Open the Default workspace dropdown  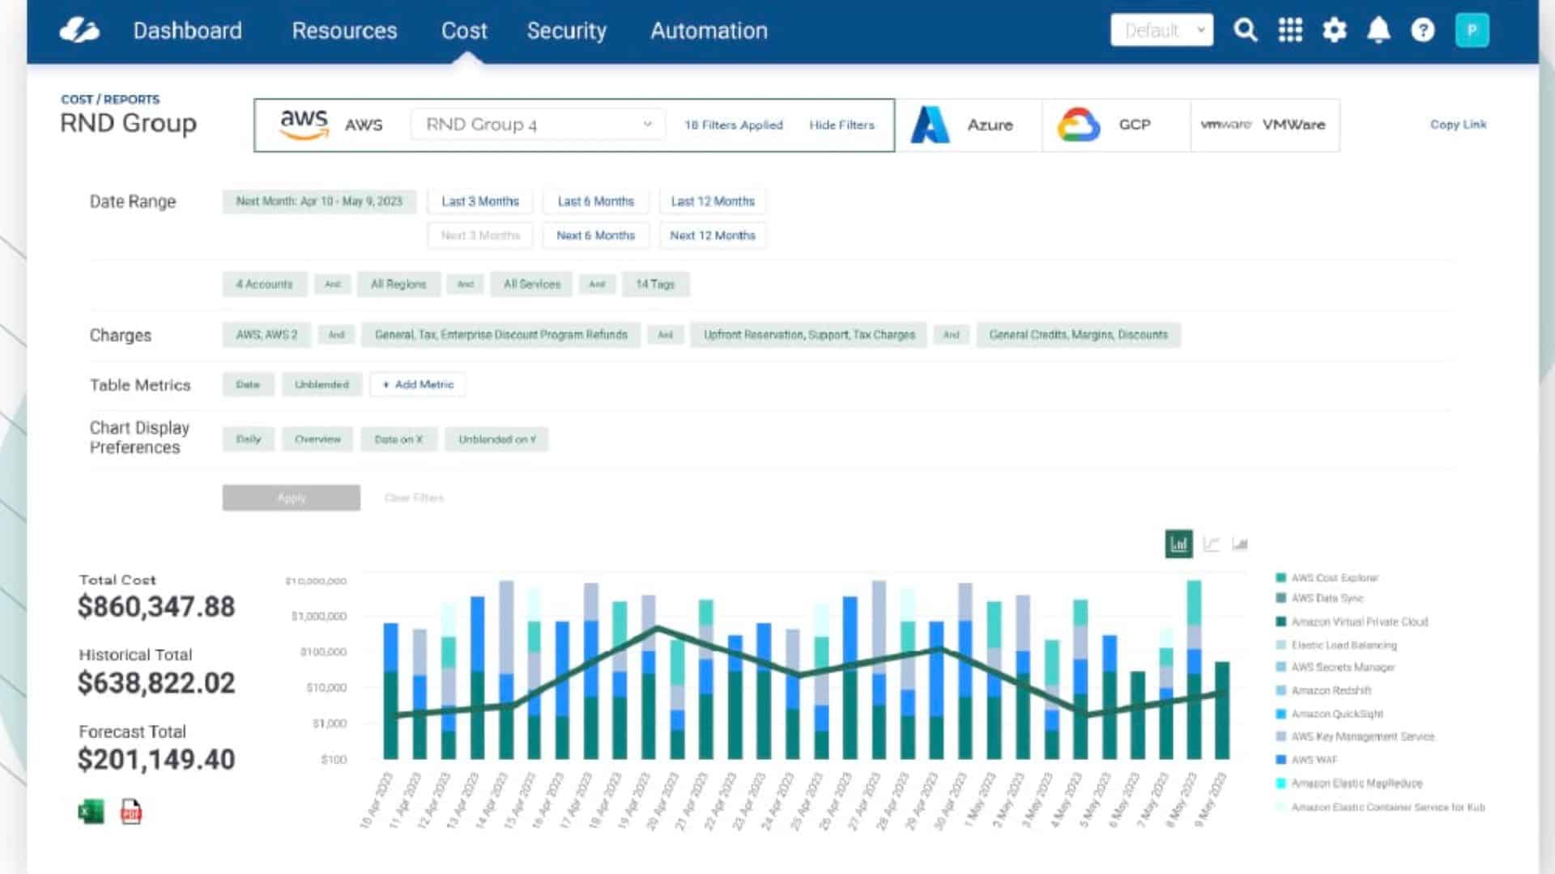pos(1161,31)
